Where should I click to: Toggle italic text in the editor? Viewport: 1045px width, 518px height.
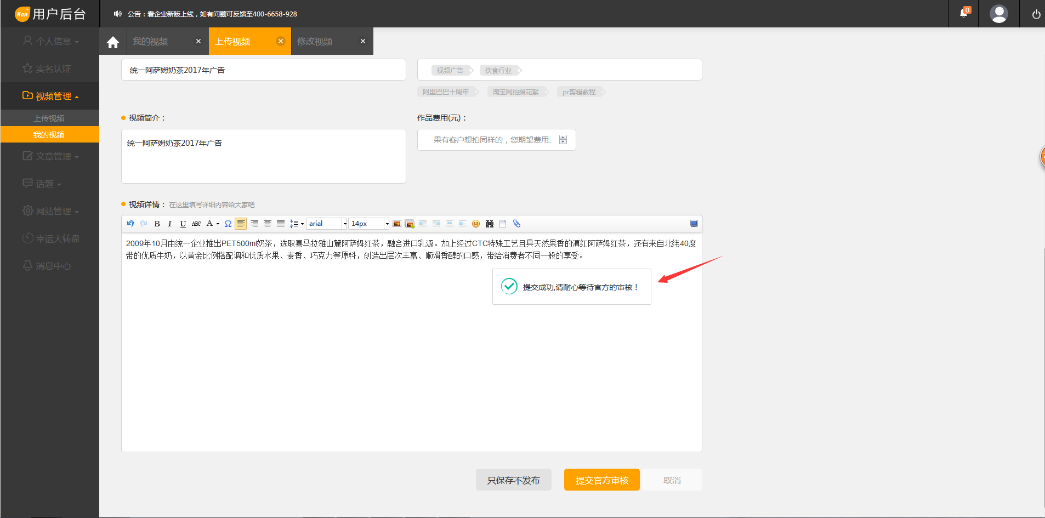170,224
